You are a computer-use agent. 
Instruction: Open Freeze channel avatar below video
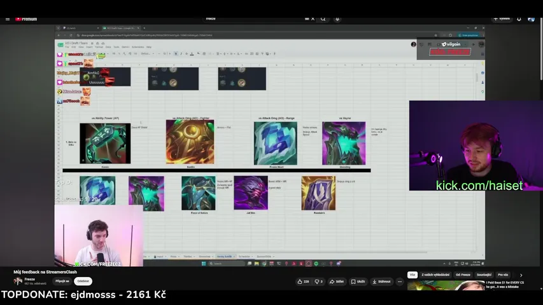[x=18, y=281]
